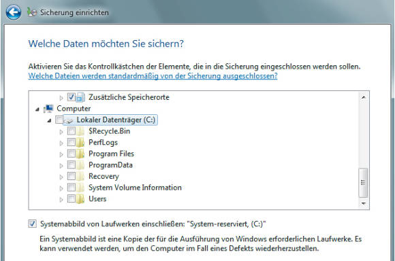Click the $Recycle.Bin folder icon
The height and width of the screenshot is (261, 395).
(x=80, y=131)
